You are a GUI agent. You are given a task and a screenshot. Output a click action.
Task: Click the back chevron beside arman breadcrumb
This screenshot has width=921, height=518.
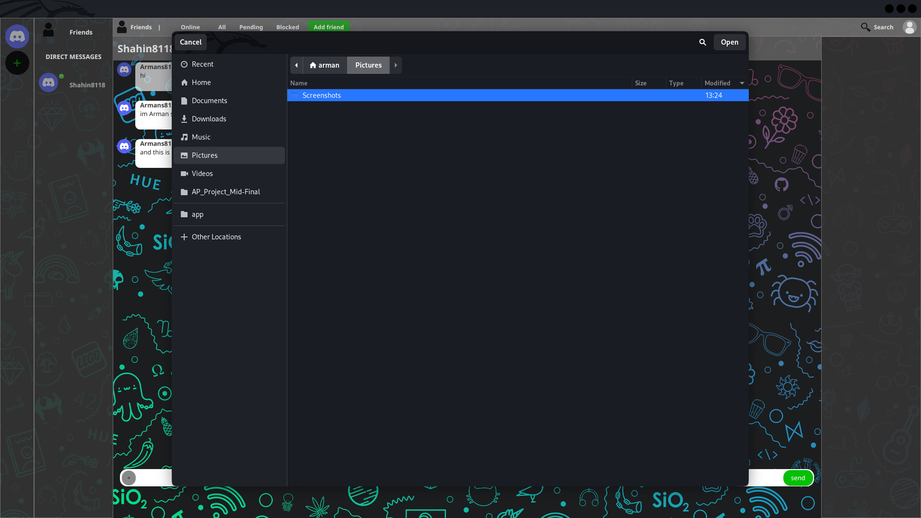tap(296, 65)
